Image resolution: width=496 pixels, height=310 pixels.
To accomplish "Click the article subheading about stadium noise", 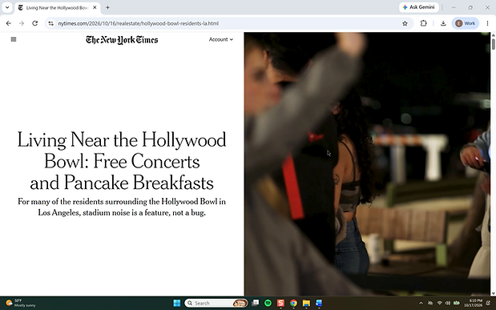I will coord(122,207).
